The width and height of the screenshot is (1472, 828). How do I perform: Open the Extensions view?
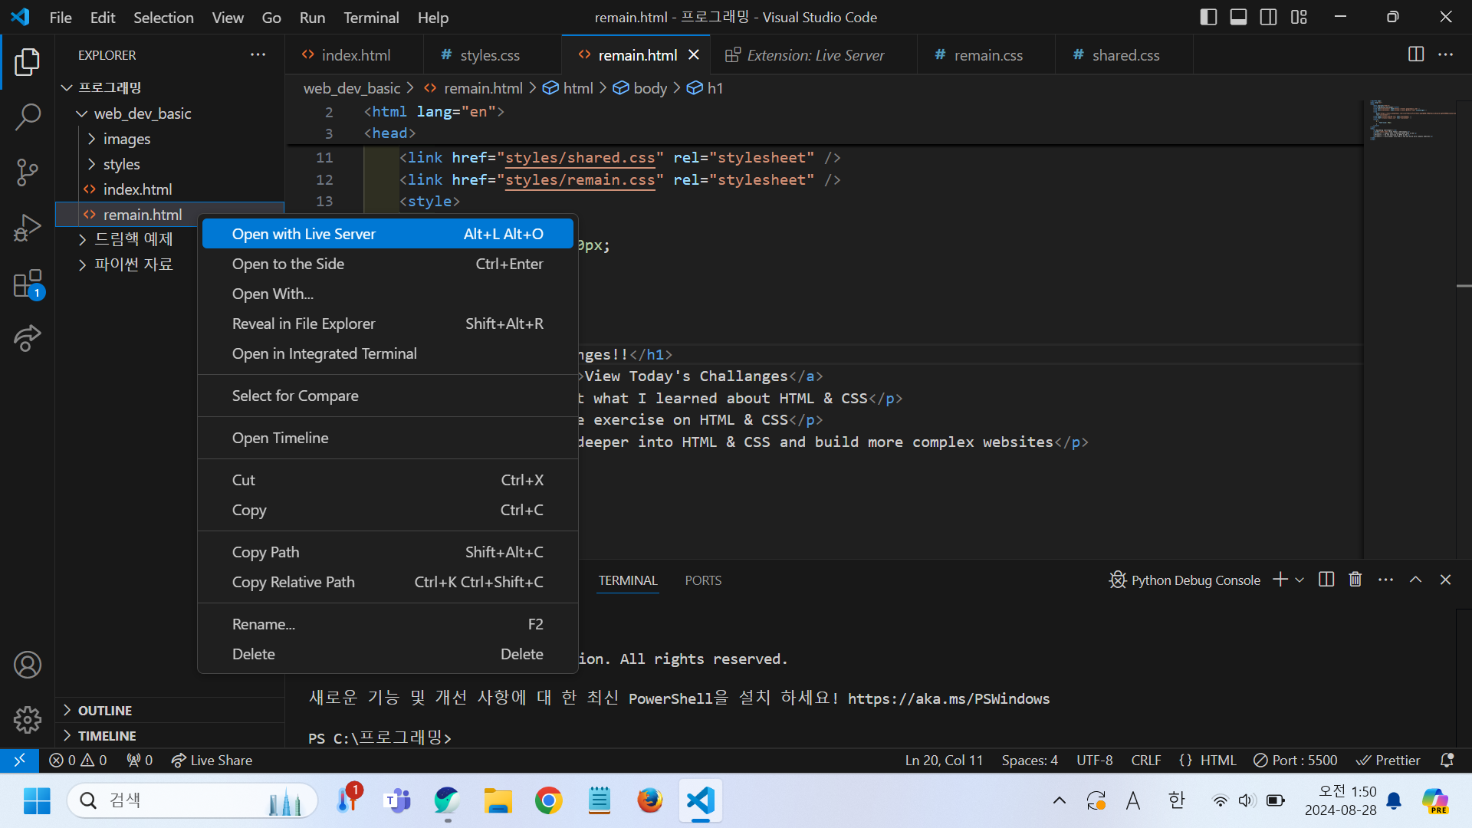tap(28, 283)
